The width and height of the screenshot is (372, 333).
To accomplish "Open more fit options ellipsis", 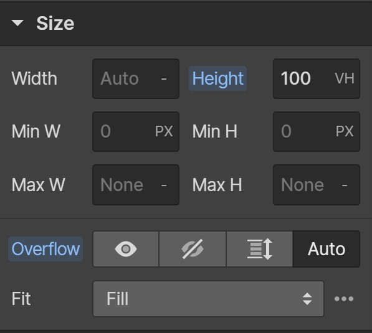I will pyautogui.click(x=344, y=299).
